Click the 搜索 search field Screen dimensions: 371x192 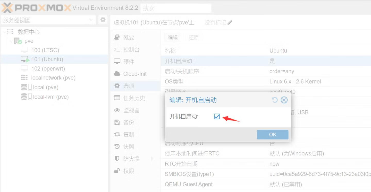pos(176,8)
